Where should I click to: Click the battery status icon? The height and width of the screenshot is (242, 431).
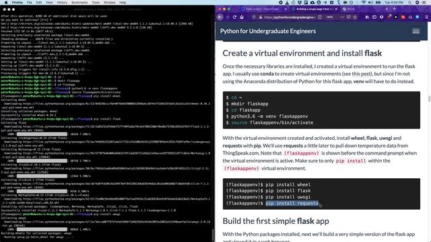pos(378,3)
